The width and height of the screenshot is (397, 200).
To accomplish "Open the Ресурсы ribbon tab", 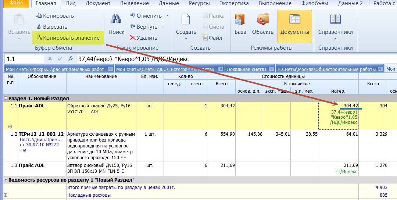I will pyautogui.click(x=199, y=4).
